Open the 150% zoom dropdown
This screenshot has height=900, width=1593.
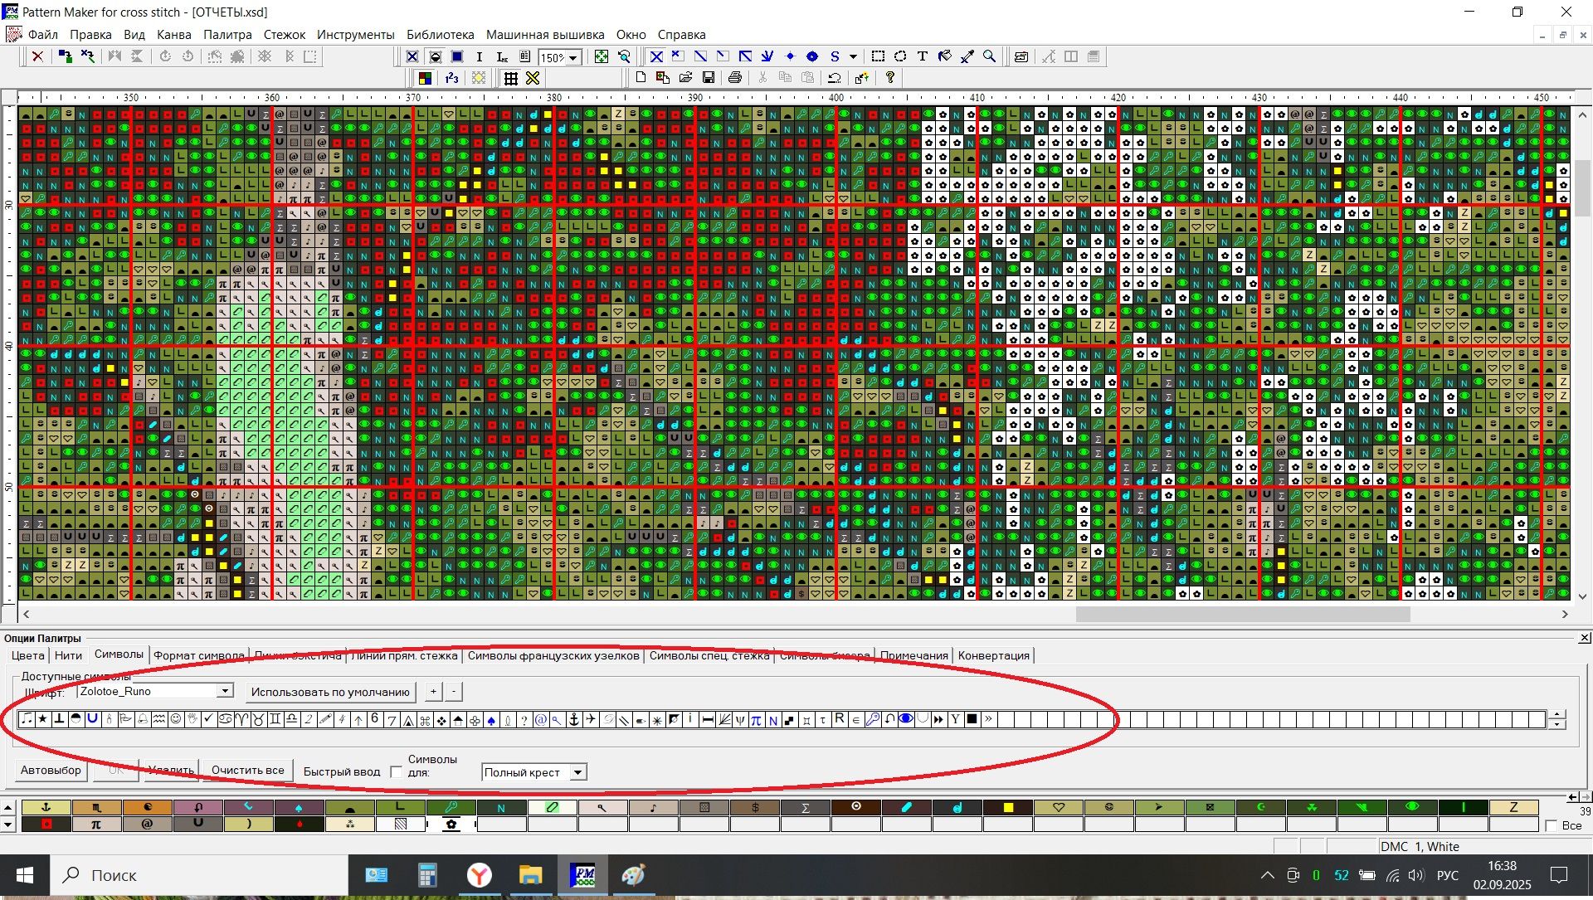(573, 57)
